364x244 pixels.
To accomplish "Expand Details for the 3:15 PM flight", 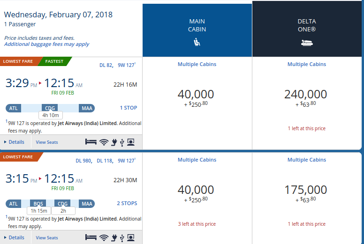I will click(14, 237).
